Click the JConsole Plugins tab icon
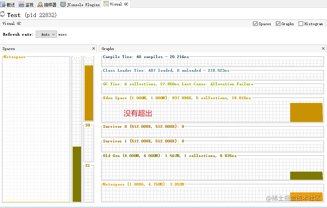The height and width of the screenshot is (208, 327). 63,4
